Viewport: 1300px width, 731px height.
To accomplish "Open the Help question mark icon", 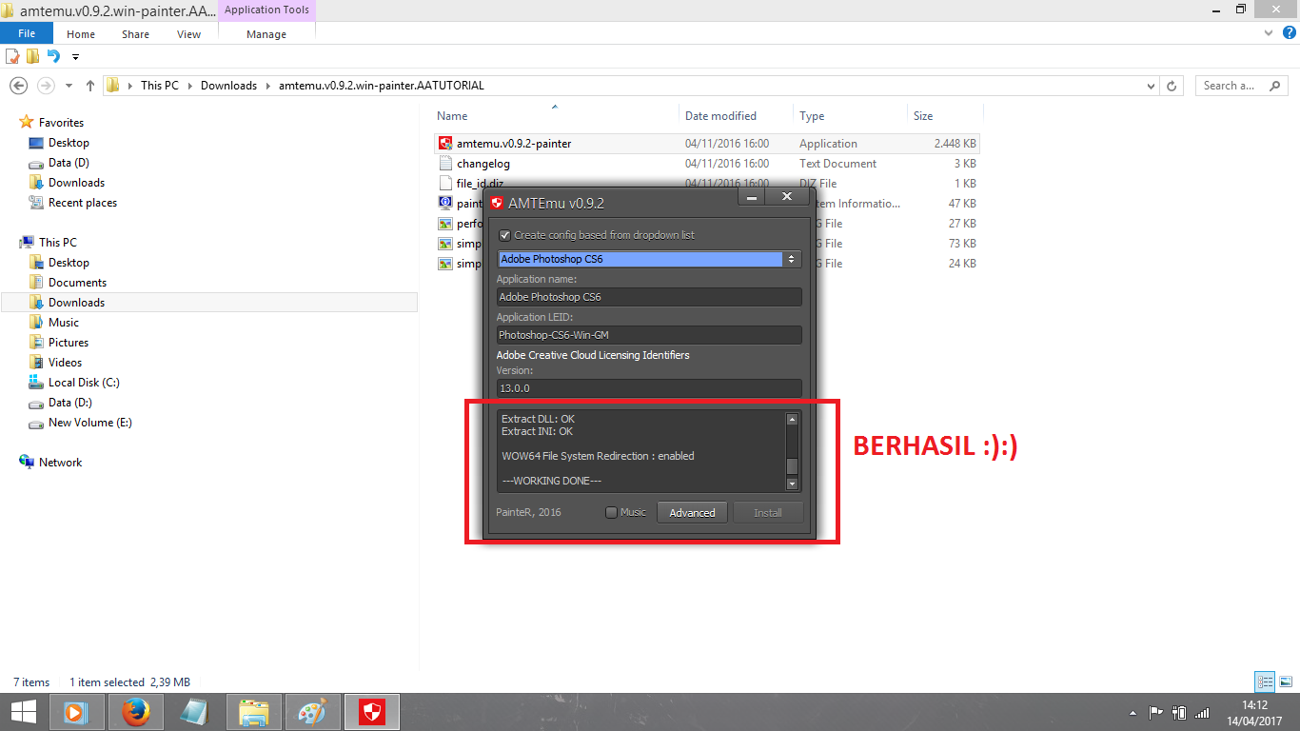I will point(1290,32).
